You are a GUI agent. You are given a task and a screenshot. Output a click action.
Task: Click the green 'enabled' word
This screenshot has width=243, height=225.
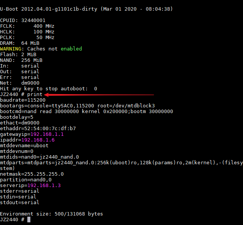pyautogui.click(x=71, y=49)
